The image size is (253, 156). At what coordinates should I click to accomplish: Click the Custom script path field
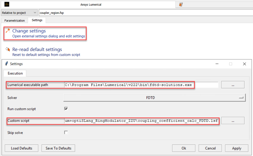click(x=141, y=121)
